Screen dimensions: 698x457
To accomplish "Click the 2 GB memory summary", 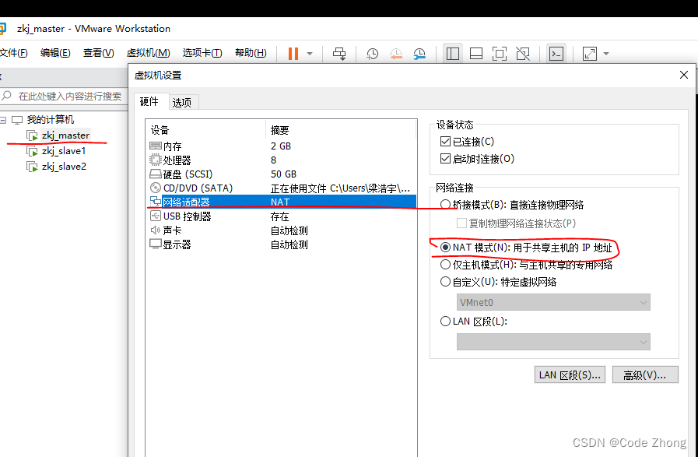I will tap(280, 146).
